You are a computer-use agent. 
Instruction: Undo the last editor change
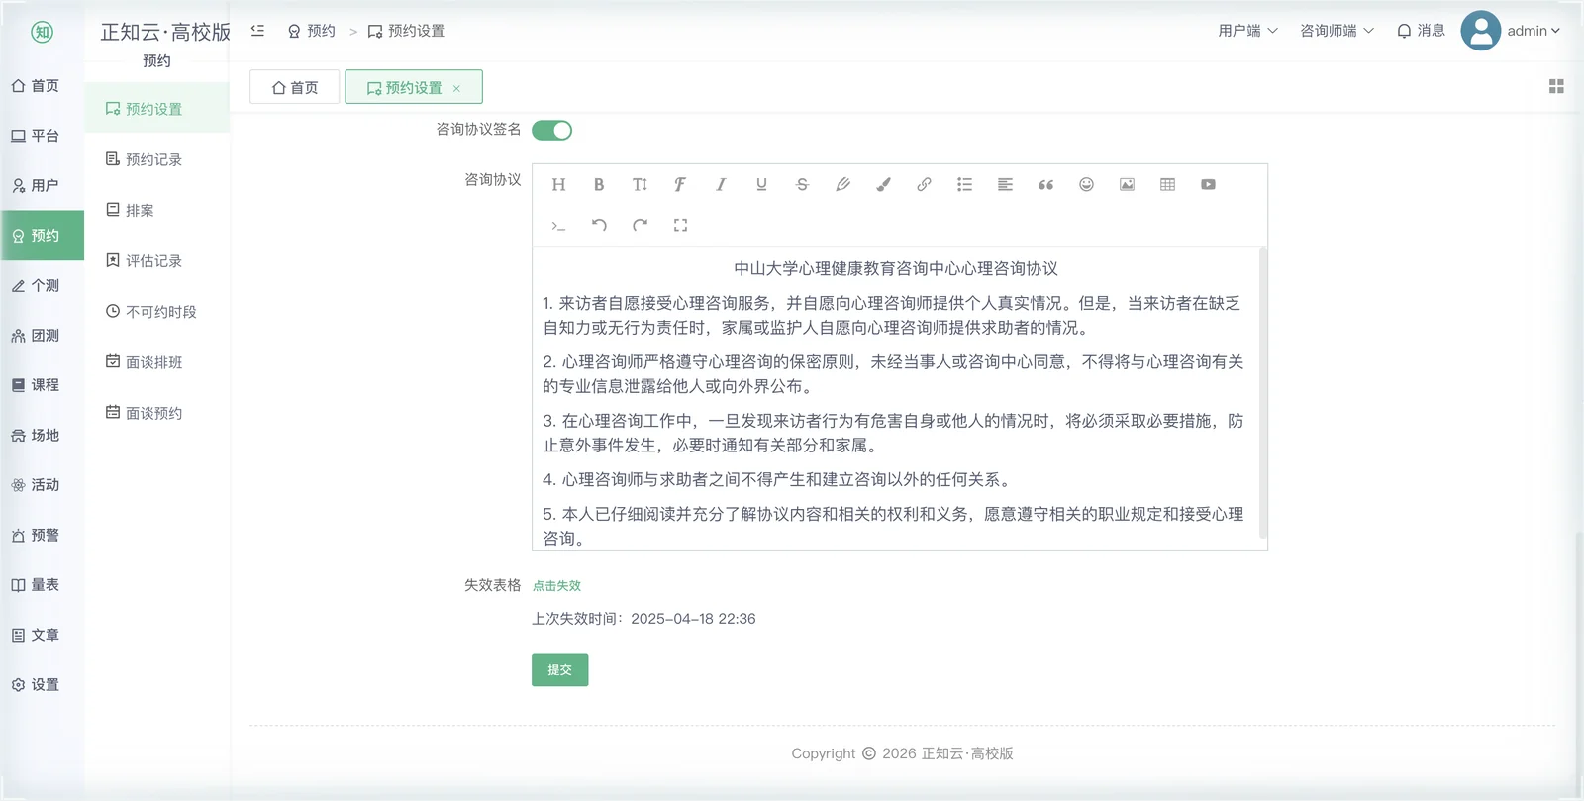(x=599, y=226)
